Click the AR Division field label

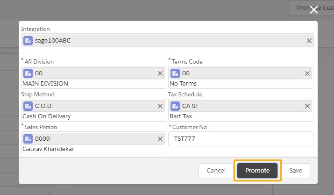click(x=39, y=62)
